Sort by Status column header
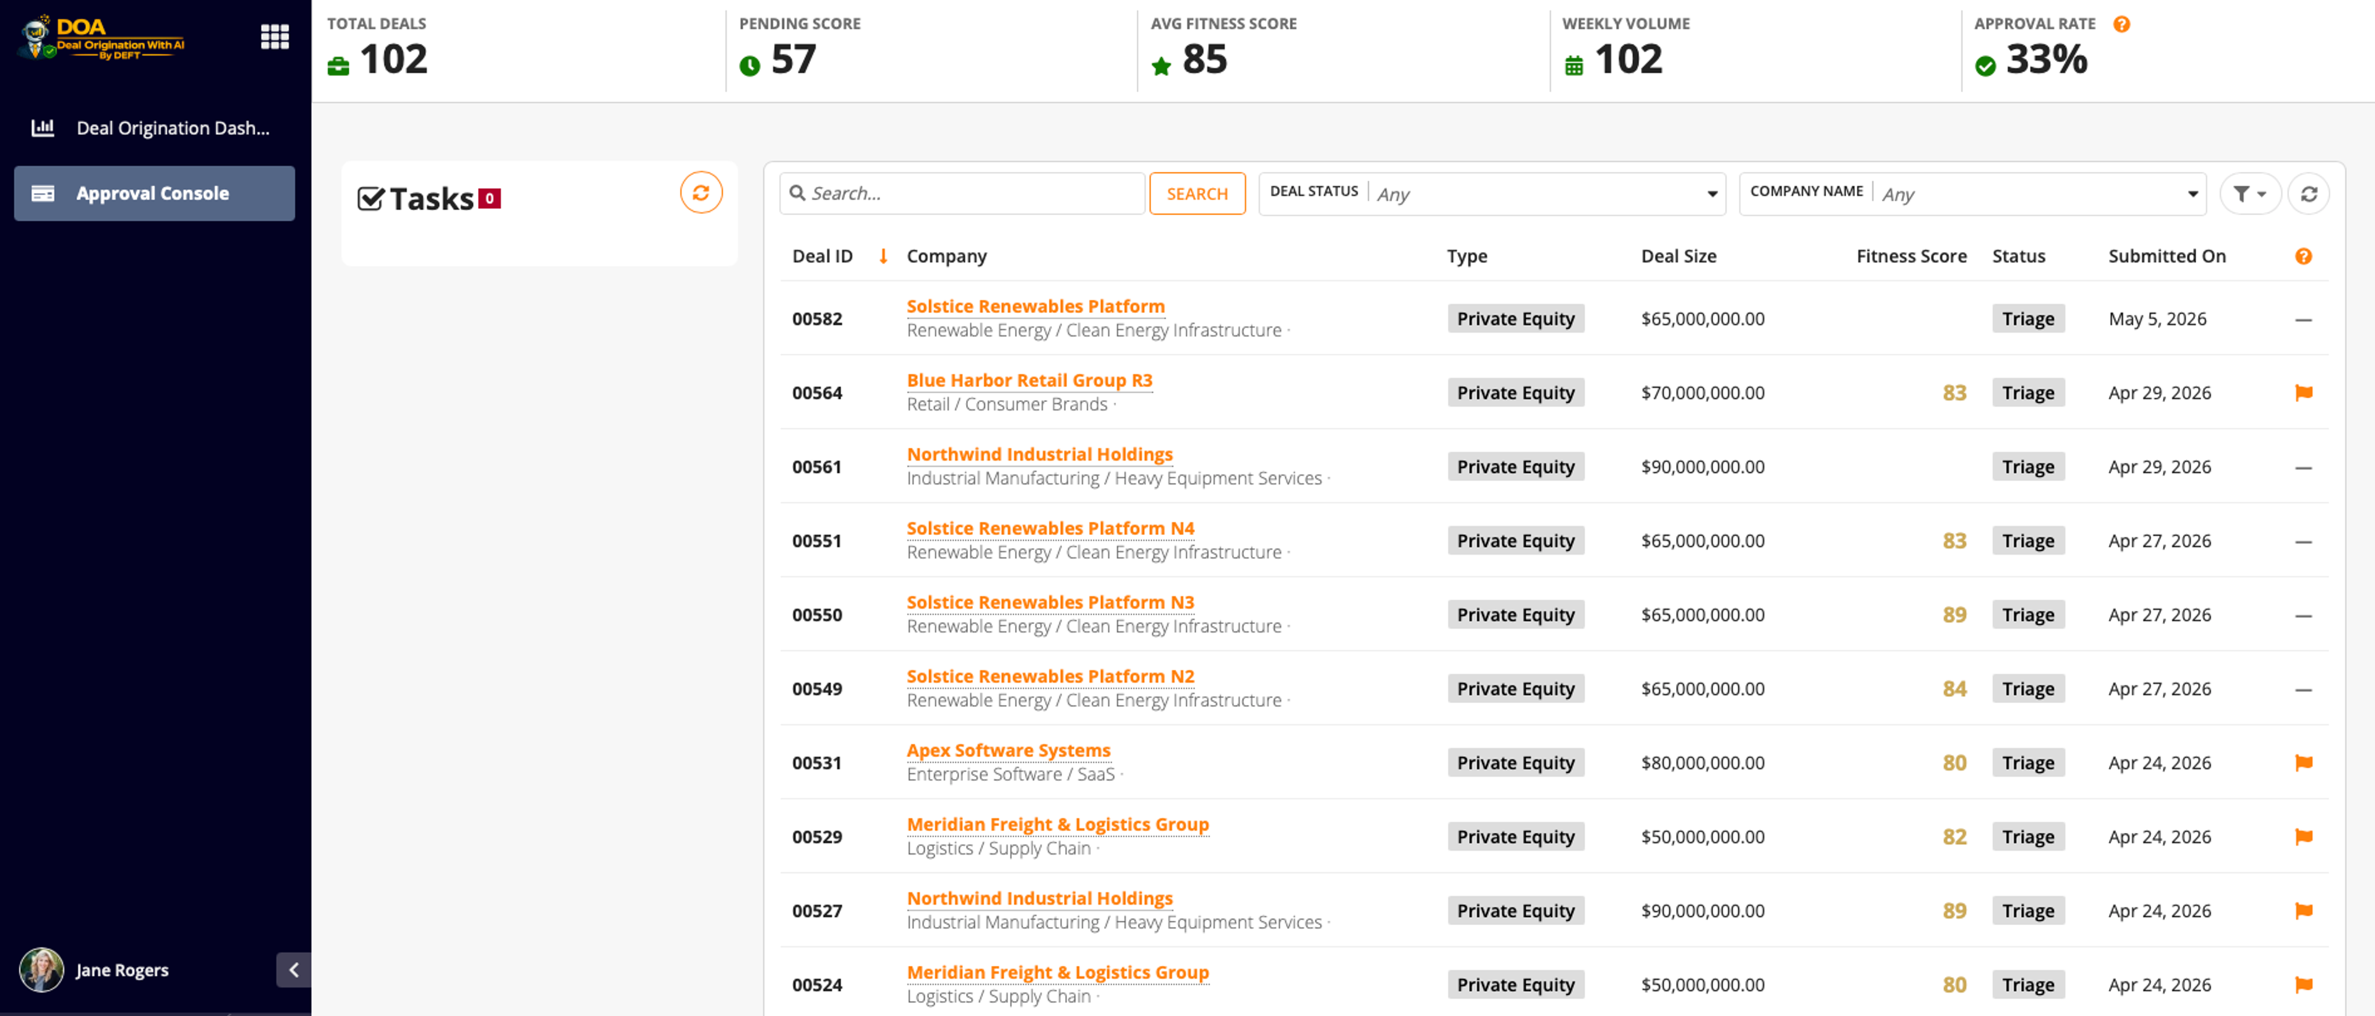This screenshot has width=2375, height=1016. [x=2018, y=256]
